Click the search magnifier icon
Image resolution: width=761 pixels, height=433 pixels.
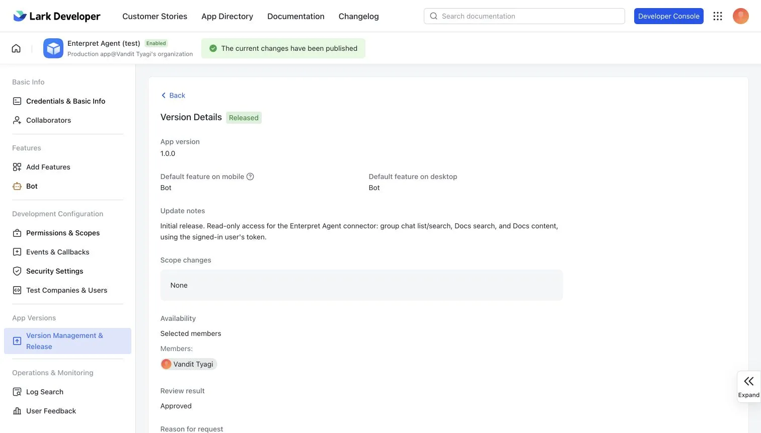click(x=433, y=16)
